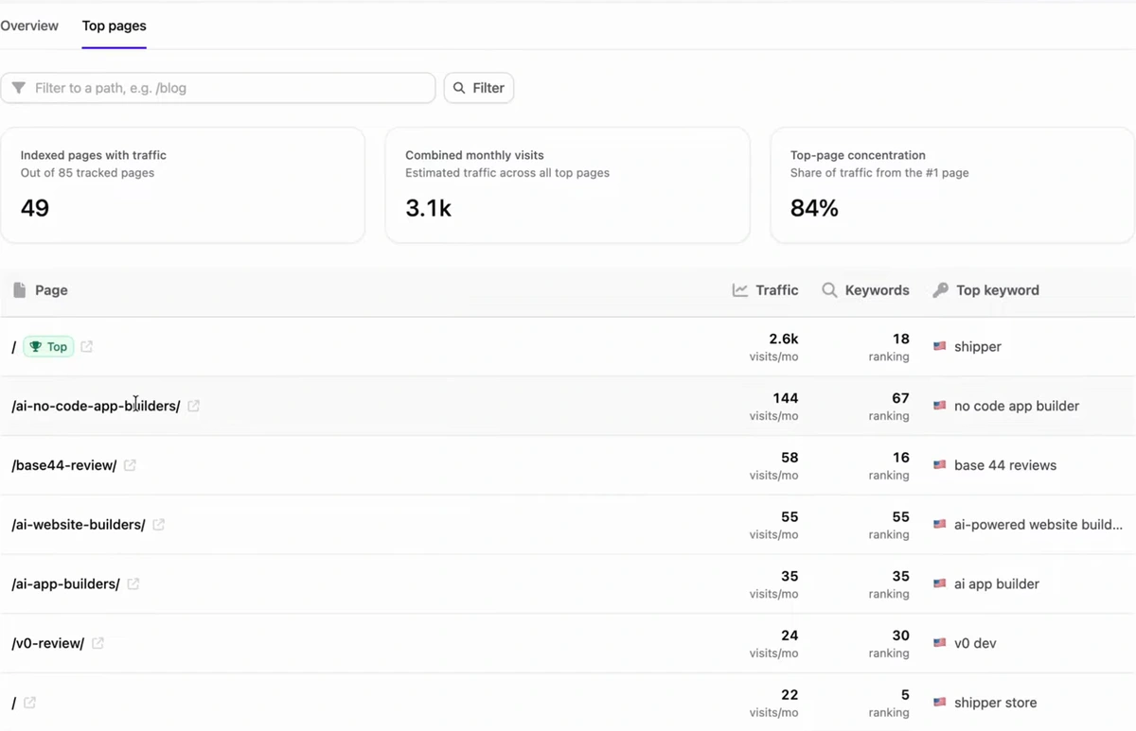This screenshot has height=731, width=1136.
Task: Click the 84% concentration value
Action: (814, 209)
